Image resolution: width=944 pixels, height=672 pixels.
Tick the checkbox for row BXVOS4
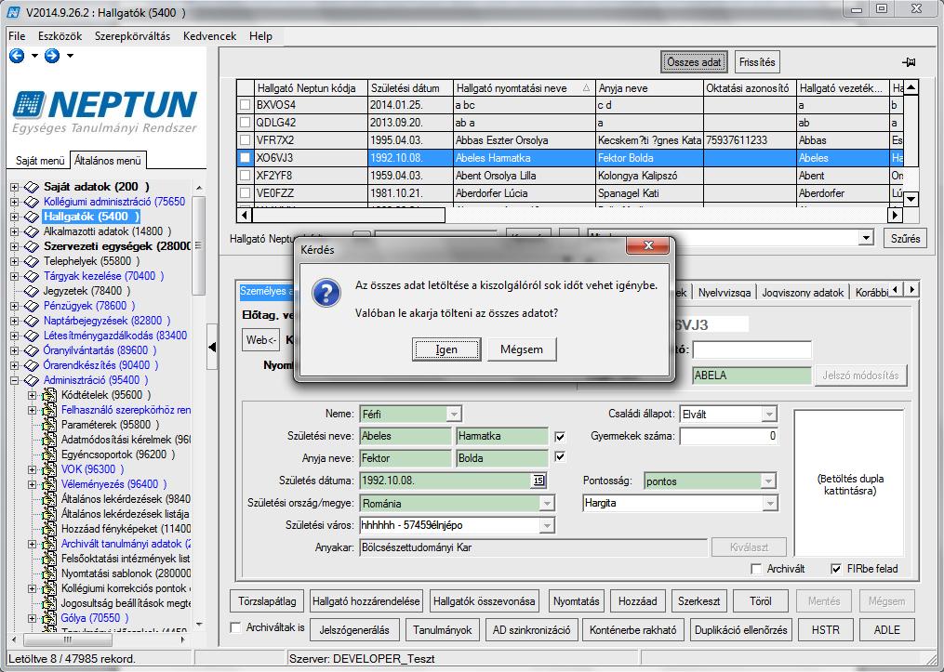point(245,105)
